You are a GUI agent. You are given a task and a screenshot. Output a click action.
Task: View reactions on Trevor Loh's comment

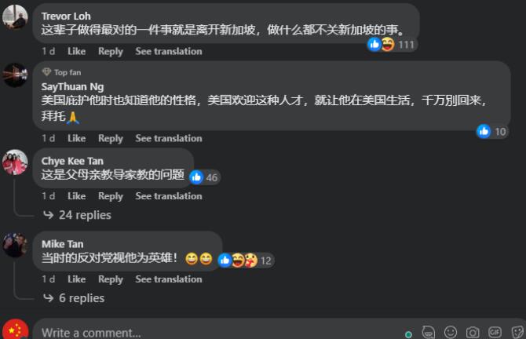(x=392, y=44)
